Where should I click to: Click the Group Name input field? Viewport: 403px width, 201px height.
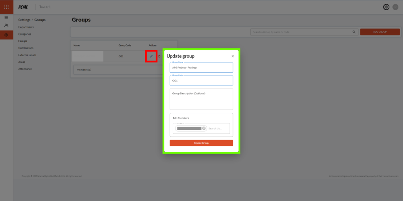click(201, 68)
